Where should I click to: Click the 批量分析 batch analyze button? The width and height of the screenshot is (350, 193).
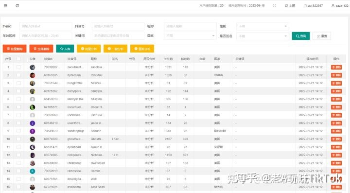[x=88, y=49]
